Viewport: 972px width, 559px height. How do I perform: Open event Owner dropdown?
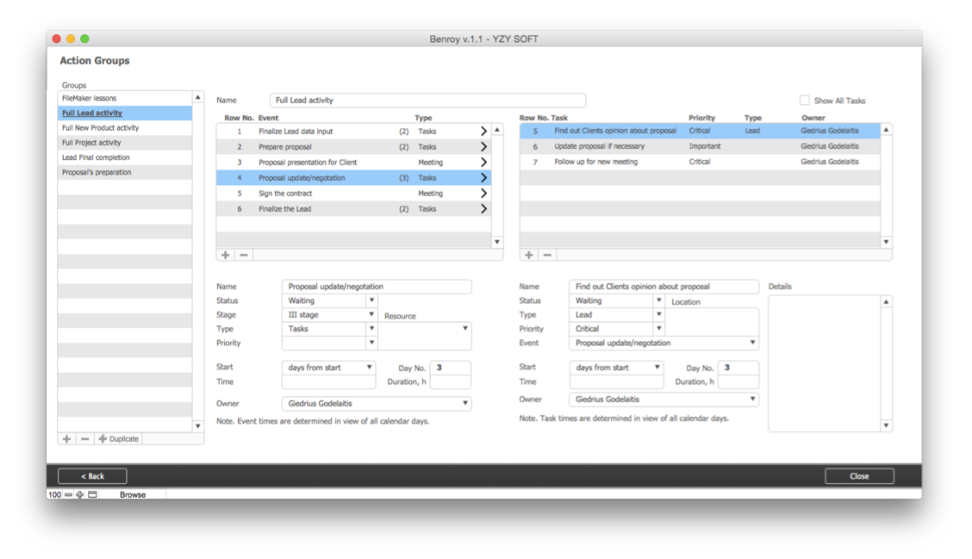pyautogui.click(x=465, y=404)
